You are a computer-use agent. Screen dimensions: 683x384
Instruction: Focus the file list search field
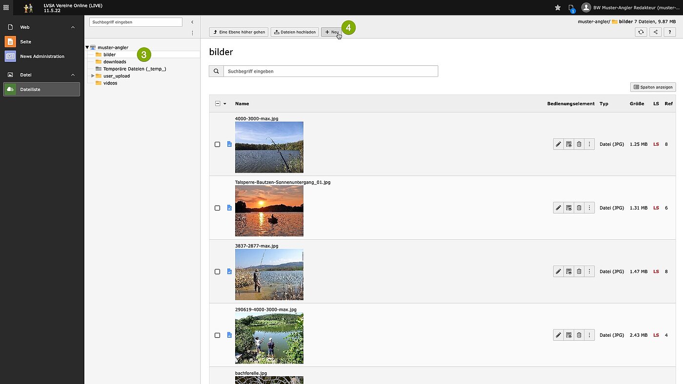point(331,71)
